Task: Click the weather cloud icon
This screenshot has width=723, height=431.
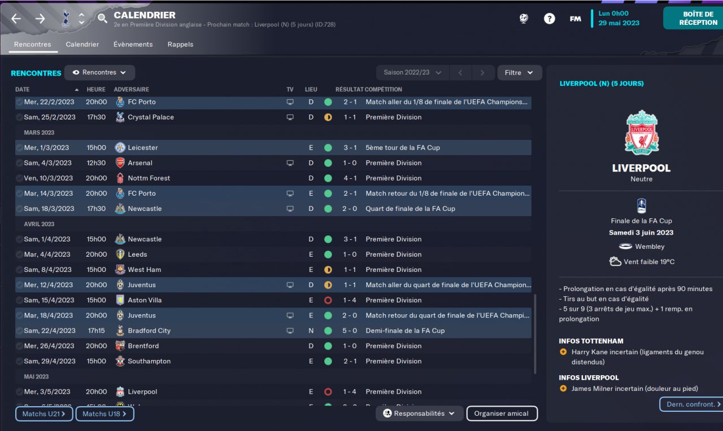Action: coord(615,262)
